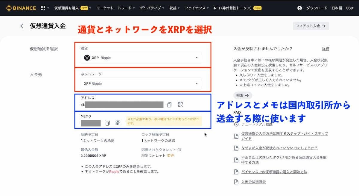This screenshot has width=359, height=196.
Task: Click the フィアット入金 button
Action: 311,26
